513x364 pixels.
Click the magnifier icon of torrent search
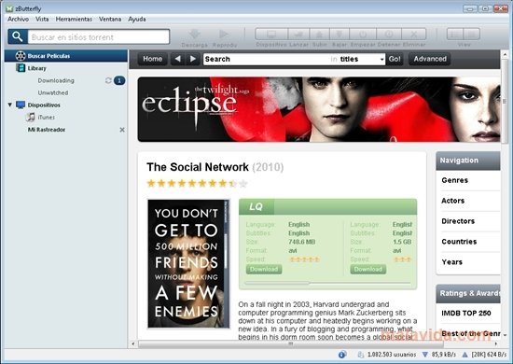point(18,36)
